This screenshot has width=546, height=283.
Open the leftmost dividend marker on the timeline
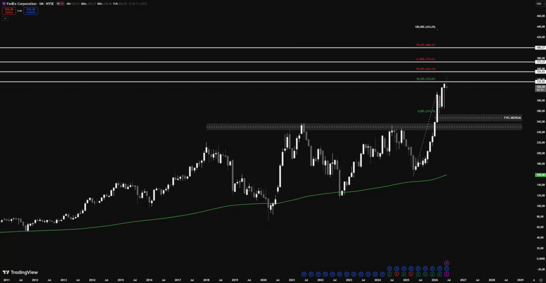pos(303,274)
